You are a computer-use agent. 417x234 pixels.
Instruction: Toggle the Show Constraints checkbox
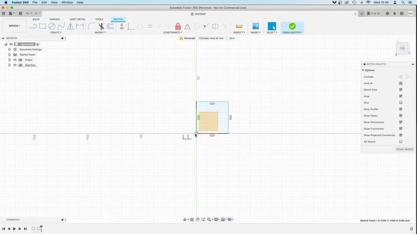pyautogui.click(x=401, y=129)
